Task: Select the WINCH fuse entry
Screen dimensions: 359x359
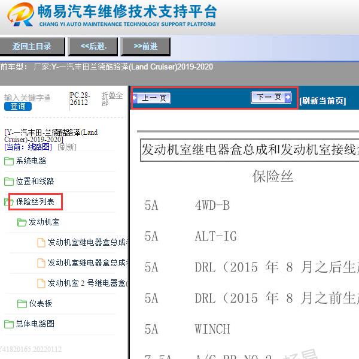Action: coord(212,330)
